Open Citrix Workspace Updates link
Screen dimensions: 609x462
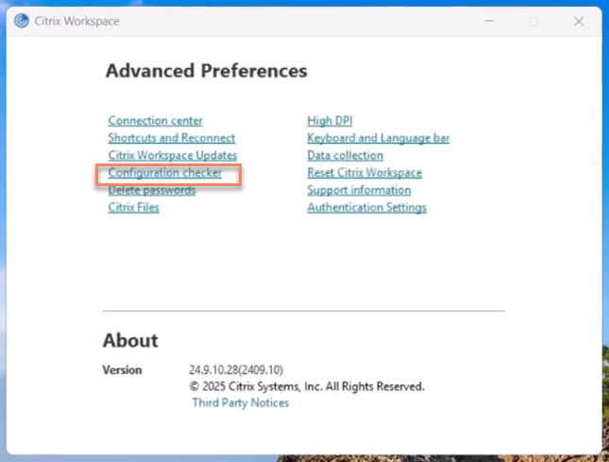[173, 156]
